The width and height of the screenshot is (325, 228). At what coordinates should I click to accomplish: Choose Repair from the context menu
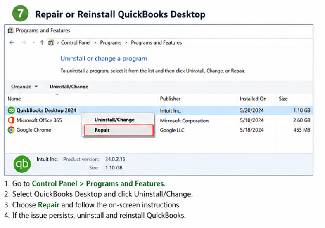(119, 130)
